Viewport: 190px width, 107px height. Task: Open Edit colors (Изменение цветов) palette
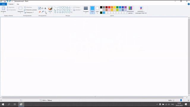pos(130,10)
